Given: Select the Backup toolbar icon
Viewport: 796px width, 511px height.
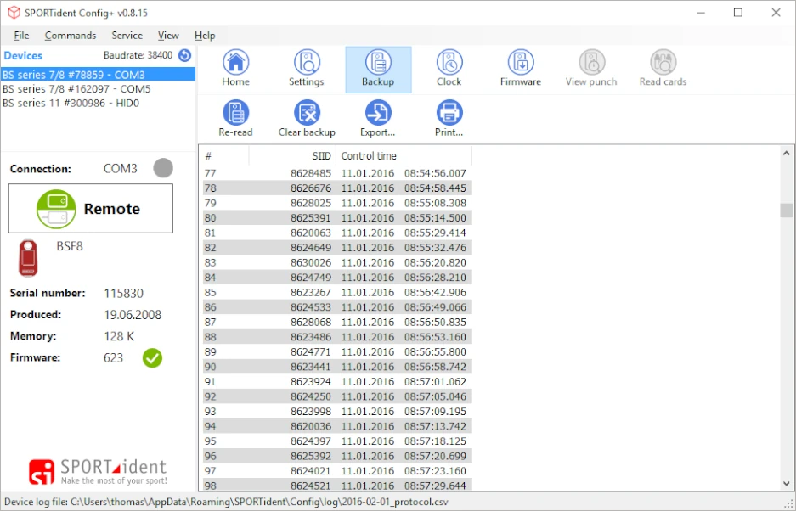Looking at the screenshot, I should 378,70.
